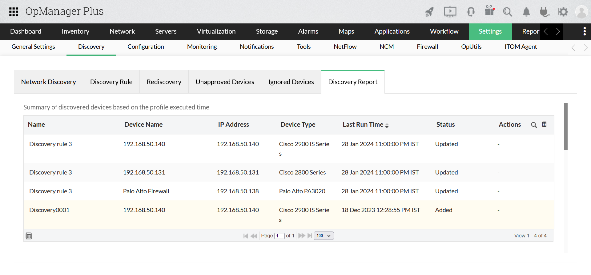Click the table search magnifier icon
This screenshot has height=275, width=591.
[534, 125]
